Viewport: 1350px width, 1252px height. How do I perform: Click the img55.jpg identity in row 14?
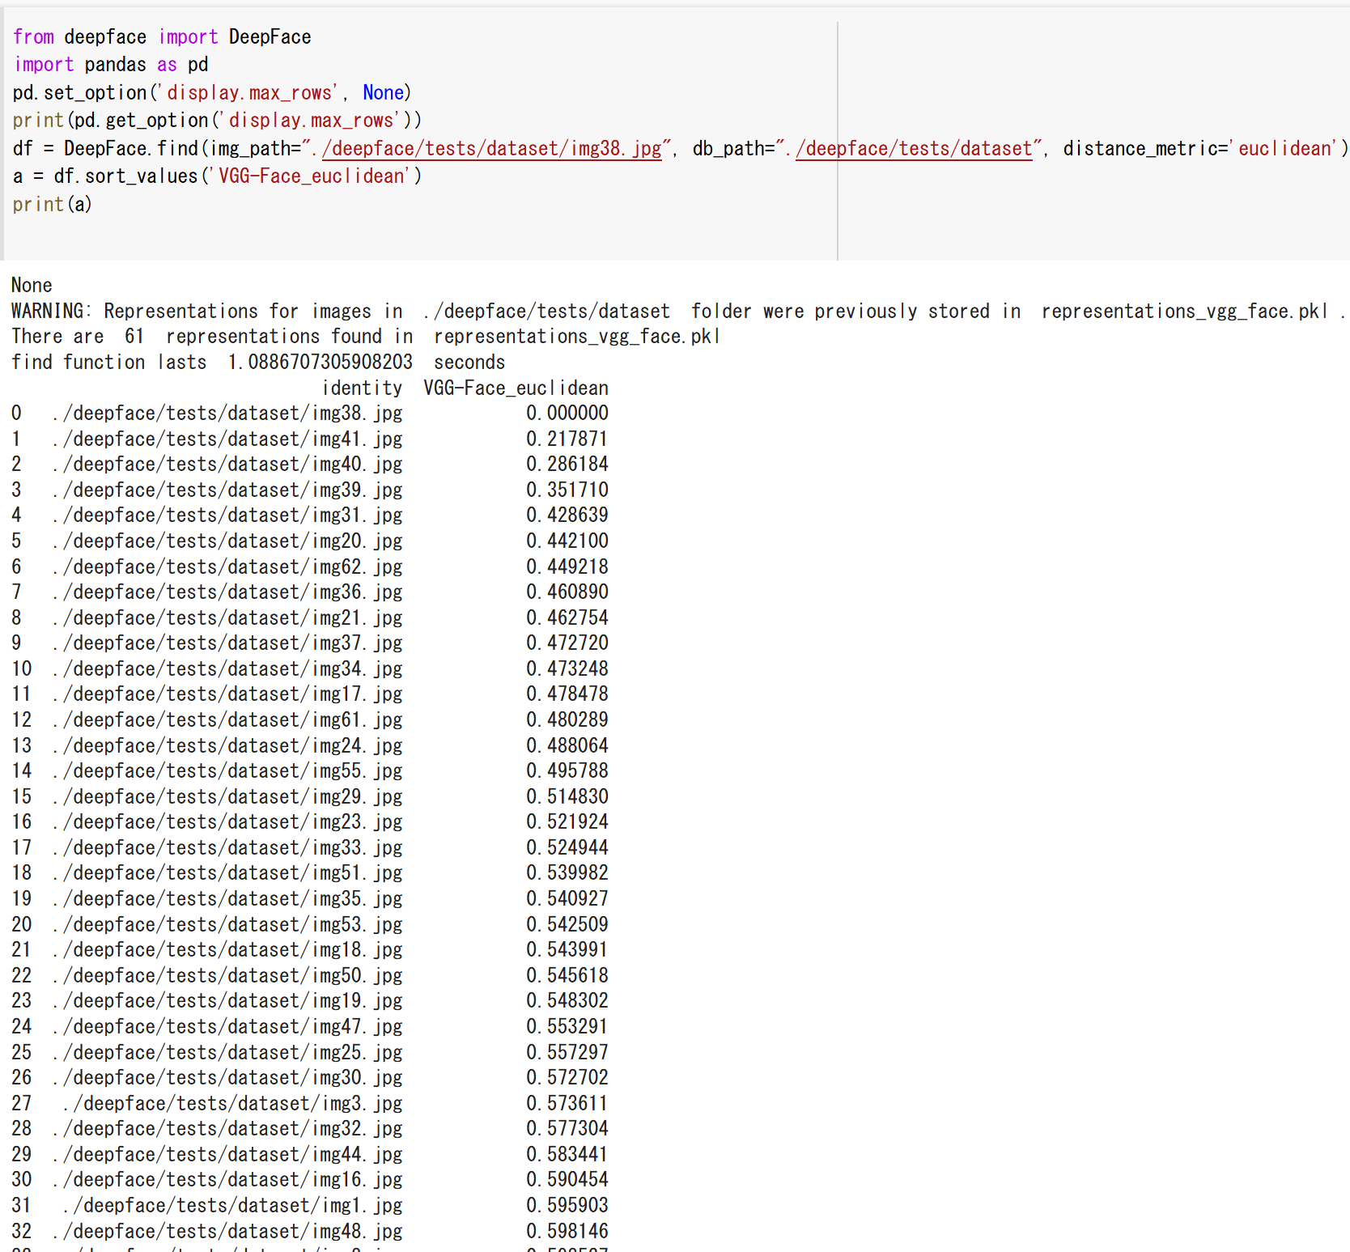[227, 771]
